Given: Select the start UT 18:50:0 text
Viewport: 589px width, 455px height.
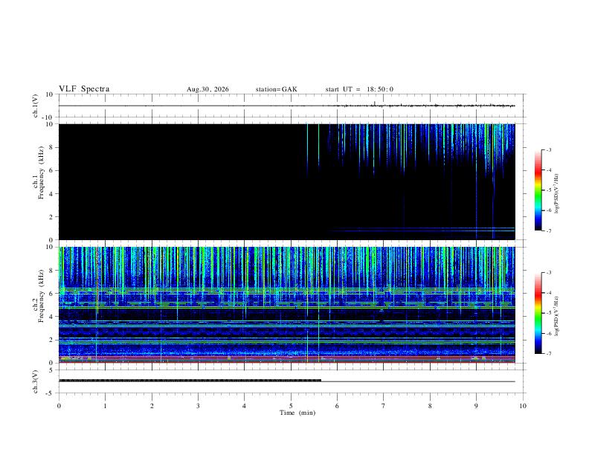Looking at the screenshot, I should coord(359,89).
